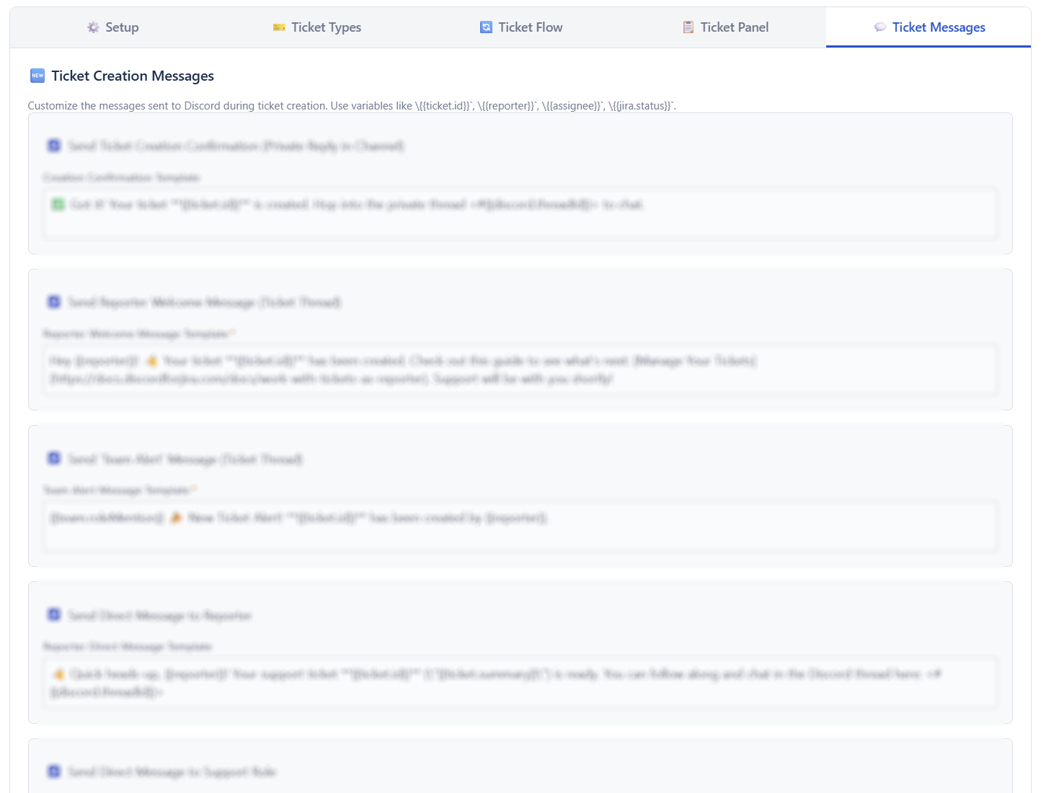Image resolution: width=1041 pixels, height=793 pixels.
Task: Toggle the Send Team Alert Message checkbox
Action: pos(54,458)
